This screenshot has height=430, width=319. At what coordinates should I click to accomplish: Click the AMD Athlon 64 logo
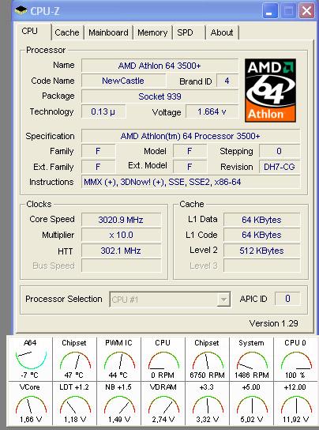coord(270,90)
